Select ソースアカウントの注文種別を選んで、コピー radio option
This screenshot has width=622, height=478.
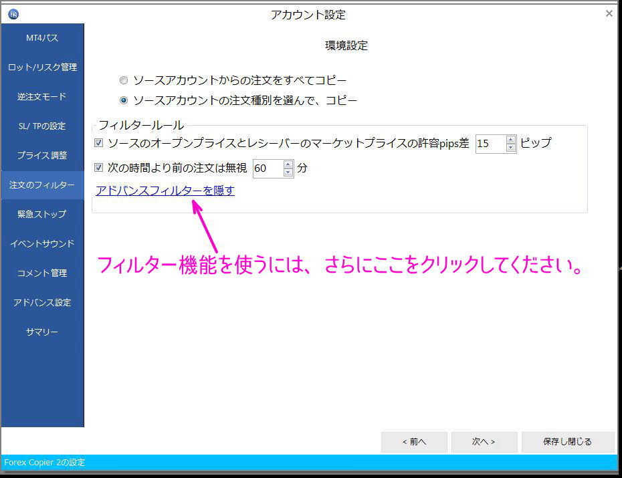(x=123, y=100)
